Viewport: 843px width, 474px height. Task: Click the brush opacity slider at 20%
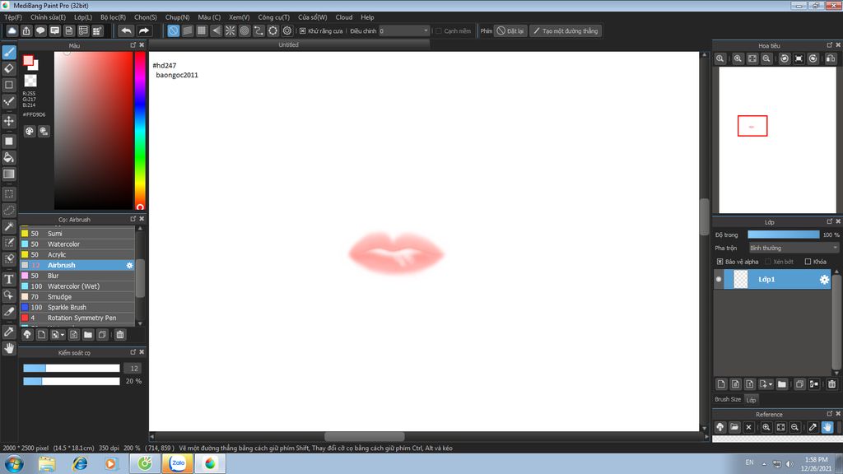pos(72,381)
